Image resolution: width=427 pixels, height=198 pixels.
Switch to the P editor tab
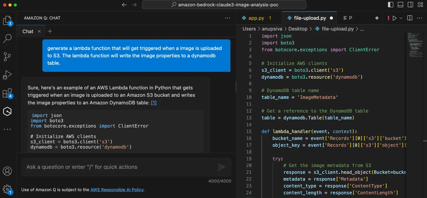[360, 18]
